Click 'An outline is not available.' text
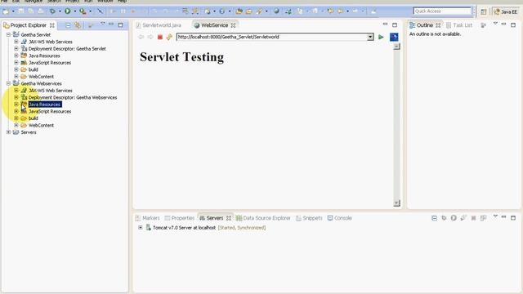Viewport: 523px width, 294px height. 435,34
